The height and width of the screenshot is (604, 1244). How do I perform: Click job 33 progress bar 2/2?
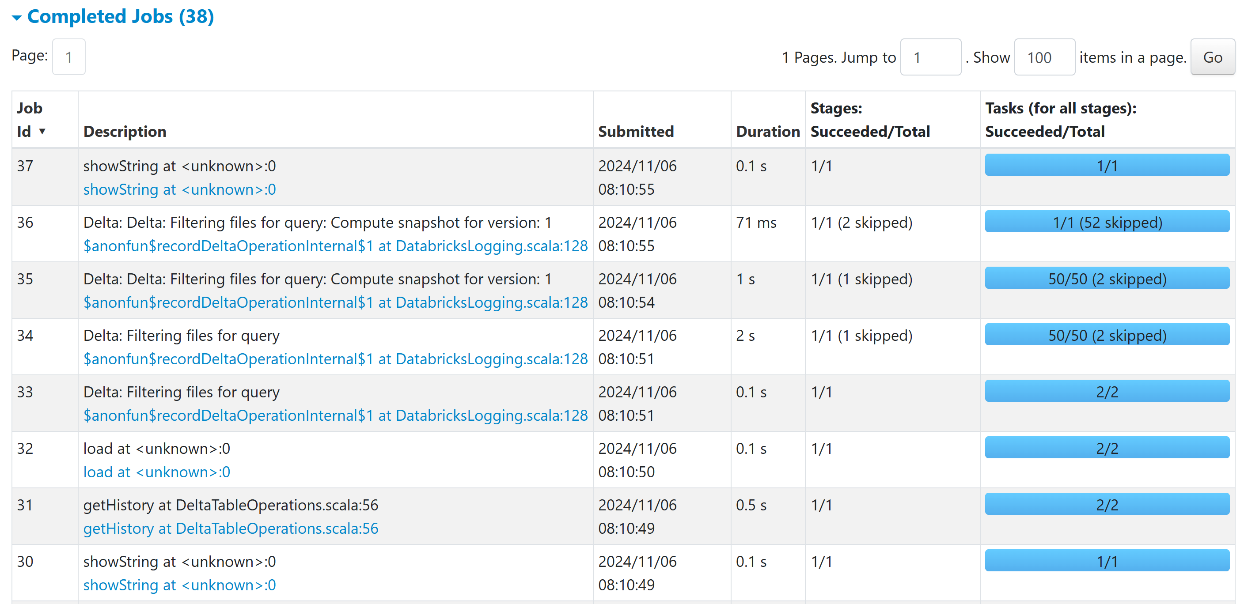[1107, 391]
